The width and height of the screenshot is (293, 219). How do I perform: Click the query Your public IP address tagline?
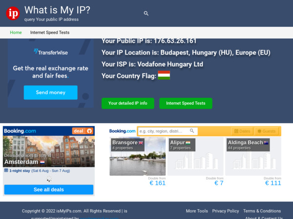[51, 19]
